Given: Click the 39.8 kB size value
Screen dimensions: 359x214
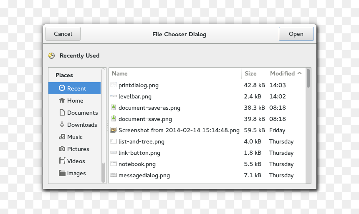Looking at the screenshot, I should pos(254,119).
